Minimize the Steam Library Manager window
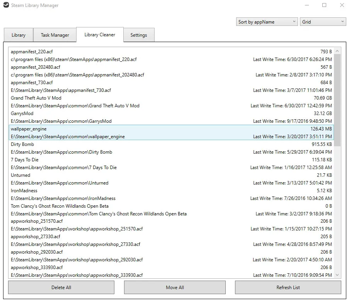Image resolution: width=349 pixels, height=303 pixels. click(307, 5)
